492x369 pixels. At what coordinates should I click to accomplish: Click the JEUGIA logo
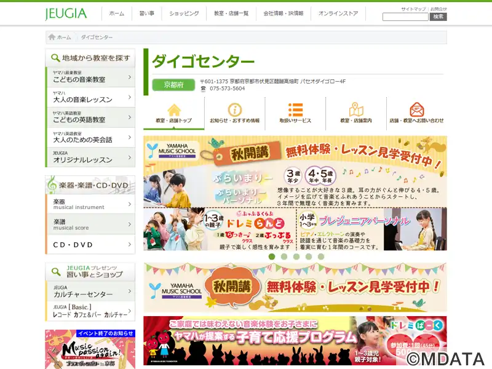pyautogui.click(x=66, y=14)
